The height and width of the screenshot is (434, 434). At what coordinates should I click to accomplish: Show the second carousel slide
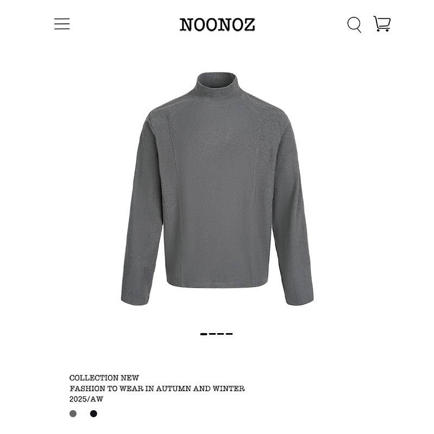[x=212, y=334]
